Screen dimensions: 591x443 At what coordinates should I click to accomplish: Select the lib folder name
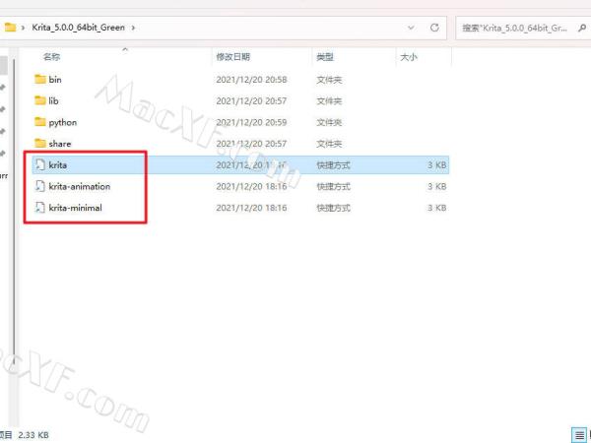53,100
